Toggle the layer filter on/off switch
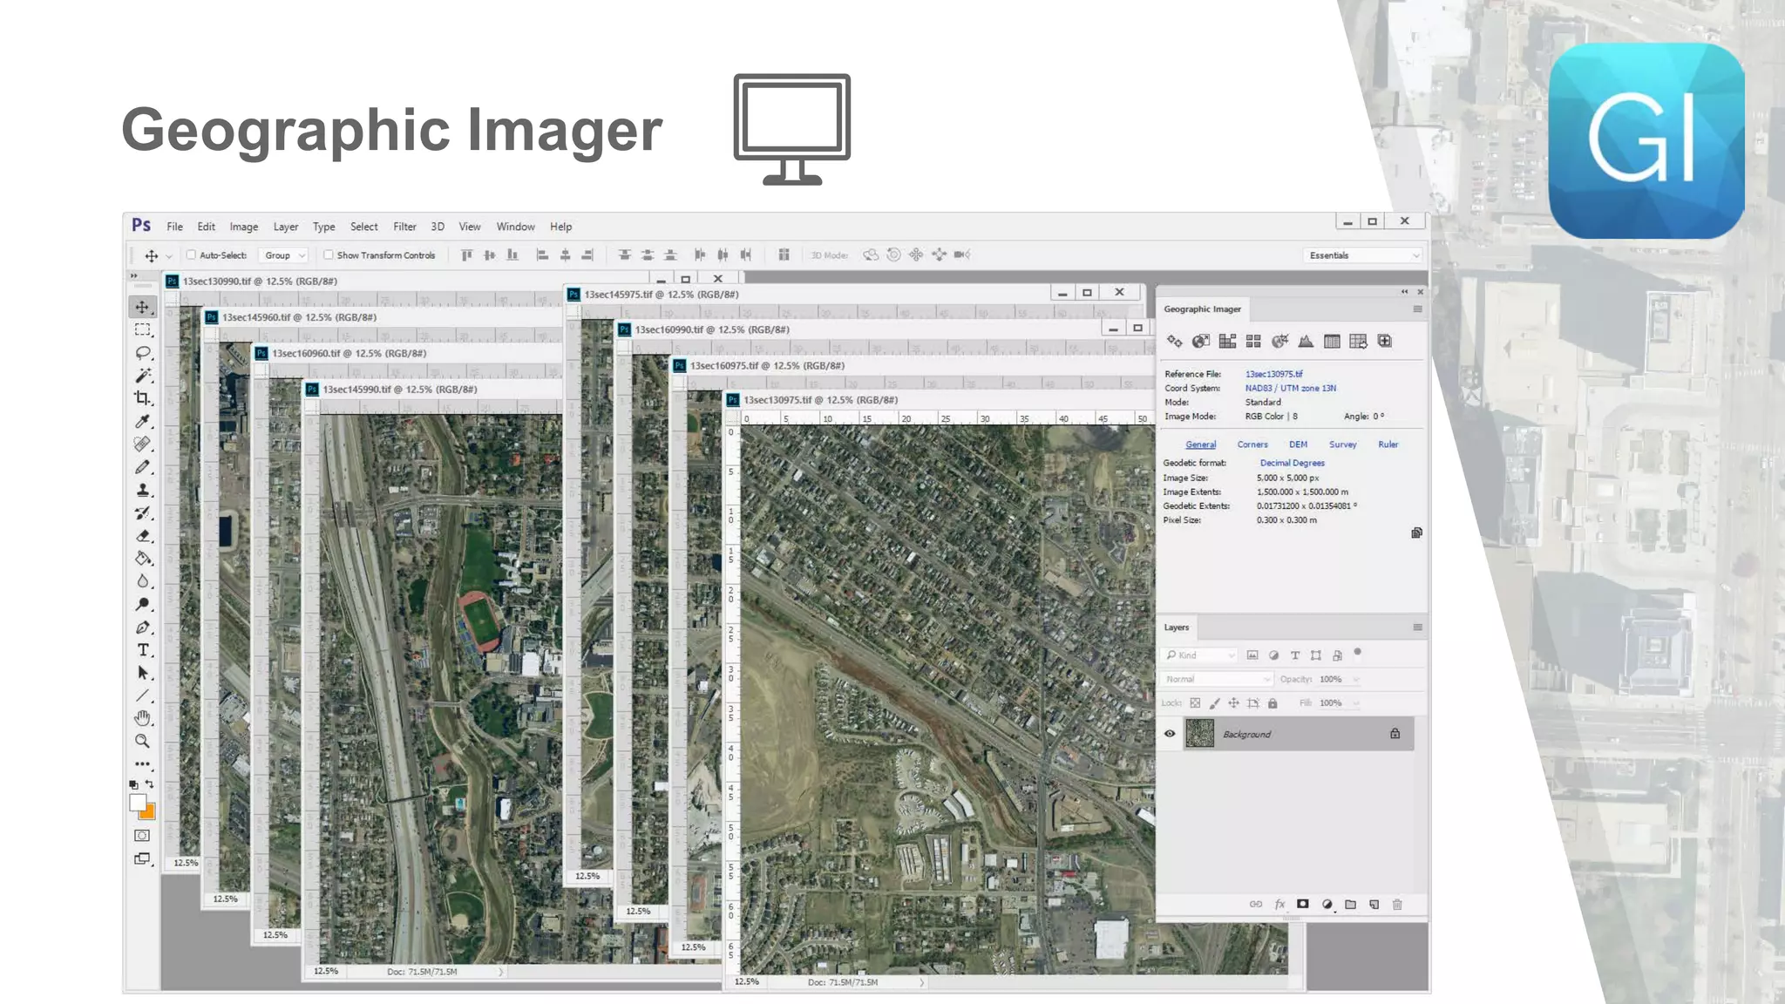This screenshot has height=1004, width=1785. (1357, 653)
